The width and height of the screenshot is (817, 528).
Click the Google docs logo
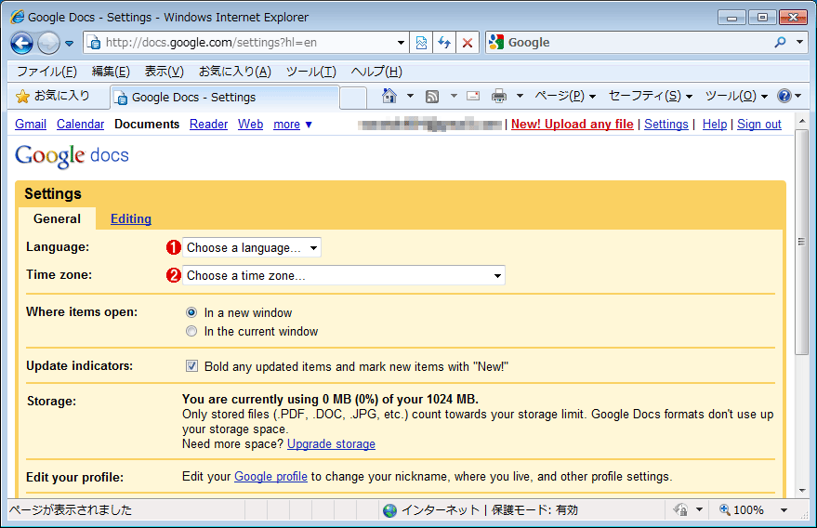pos(72,155)
